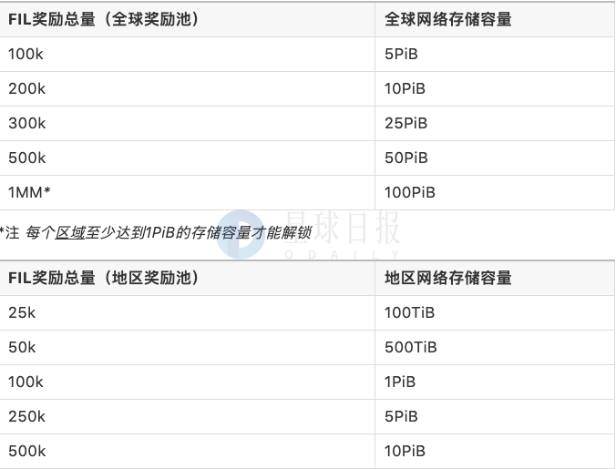Click the underlined 区域 link in the note
616x469 pixels.
tap(70, 232)
